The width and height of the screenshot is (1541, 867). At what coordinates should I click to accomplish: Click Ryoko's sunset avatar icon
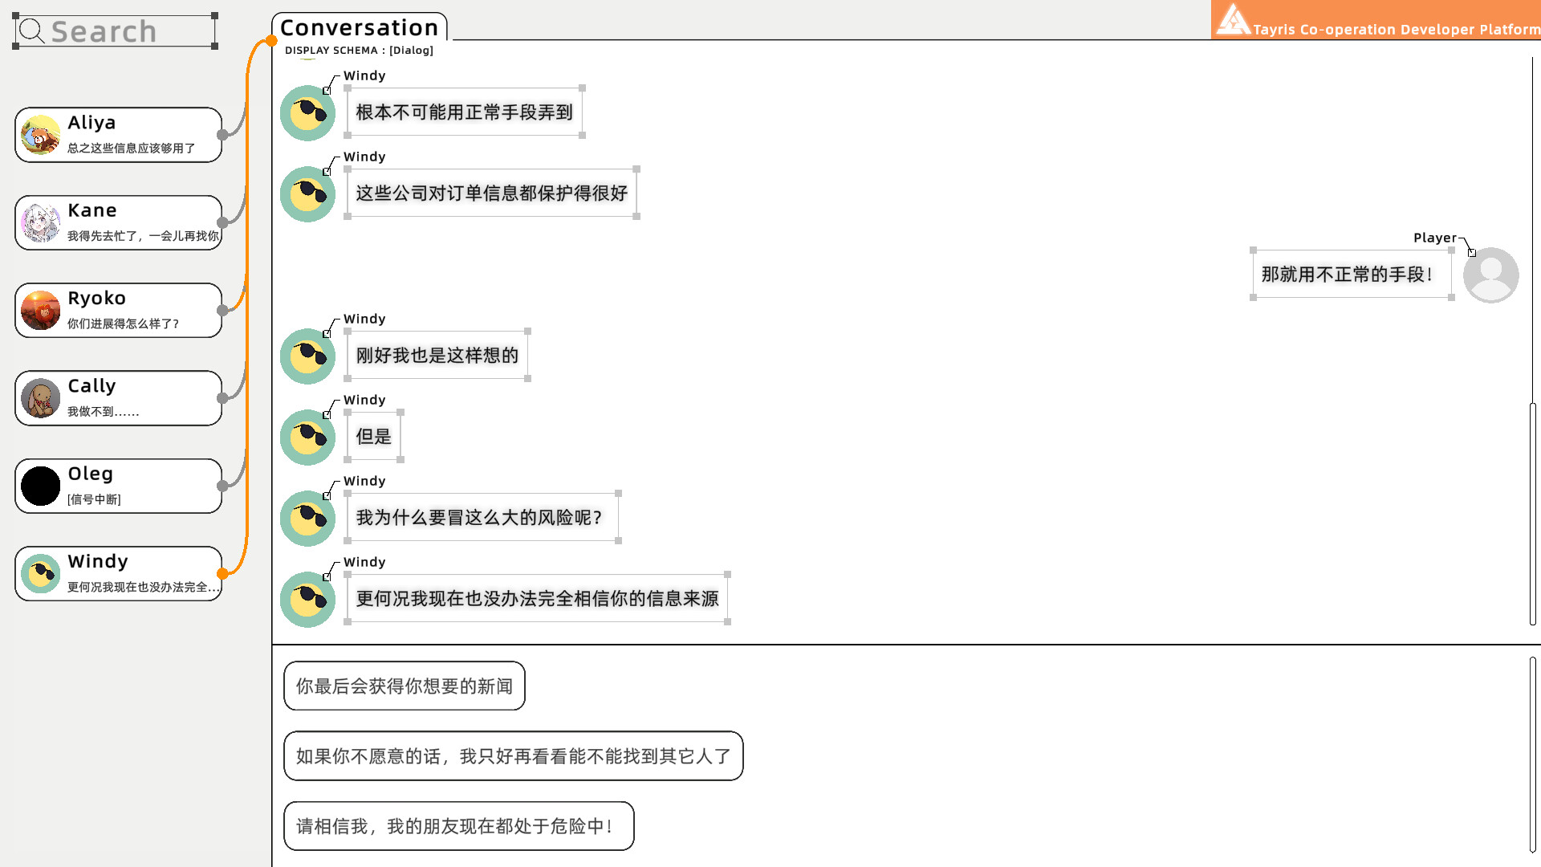[x=39, y=310]
